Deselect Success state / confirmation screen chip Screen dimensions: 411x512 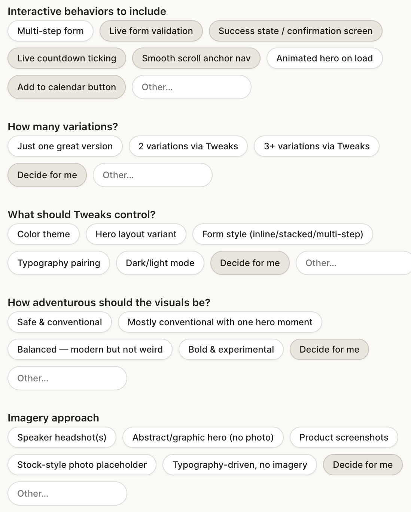pyautogui.click(x=295, y=31)
